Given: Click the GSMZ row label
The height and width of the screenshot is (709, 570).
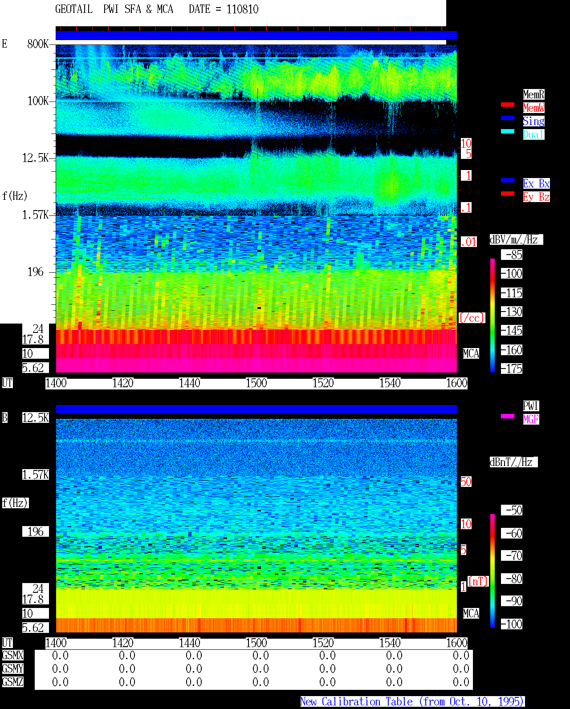Looking at the screenshot, I should [12, 682].
